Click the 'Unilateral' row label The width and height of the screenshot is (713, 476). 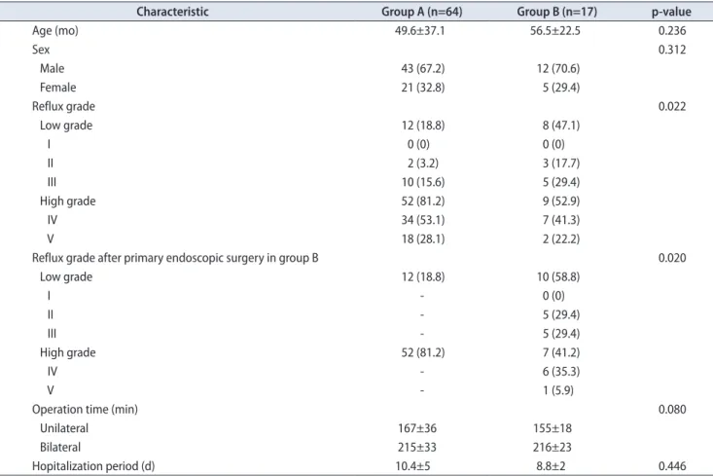click(x=64, y=428)
